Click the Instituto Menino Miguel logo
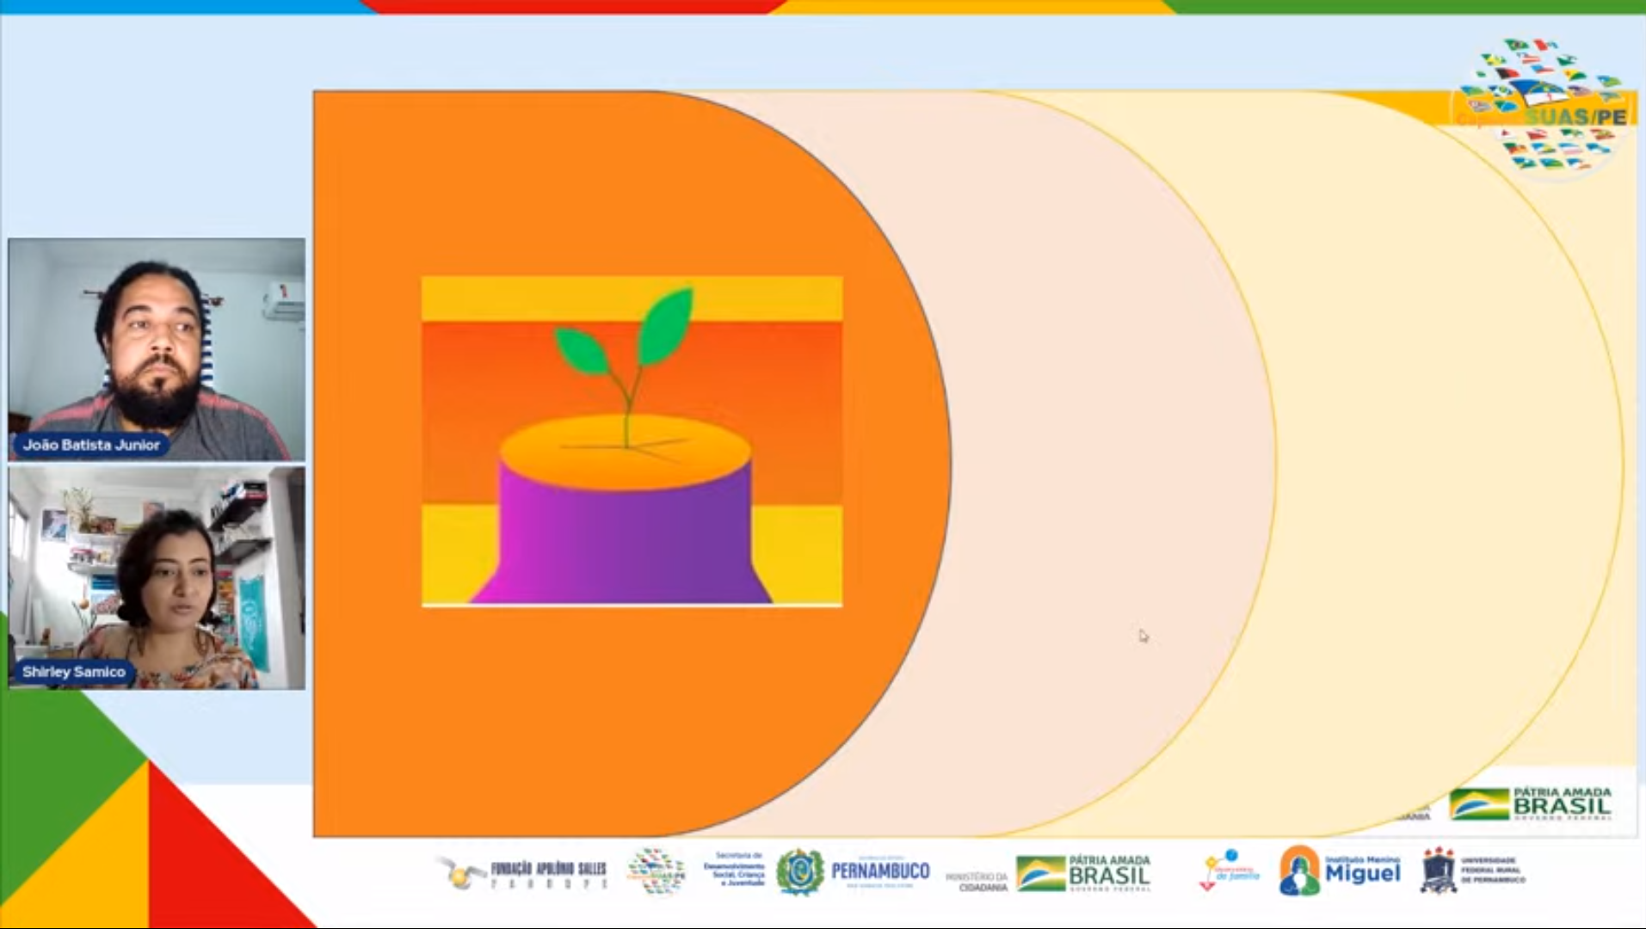The height and width of the screenshot is (929, 1646). point(1340,871)
